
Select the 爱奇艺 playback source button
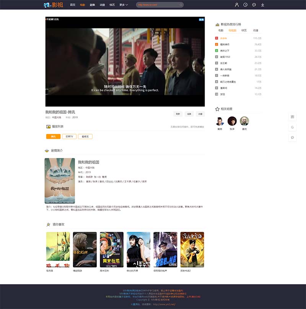[x=85, y=137]
